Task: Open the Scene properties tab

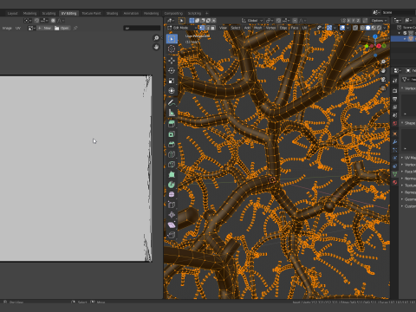Action: click(x=395, y=115)
